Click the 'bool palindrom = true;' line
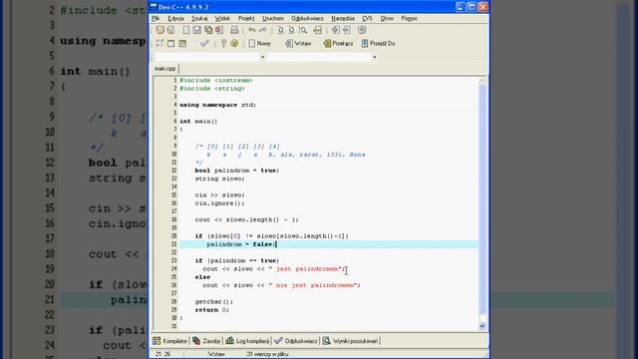Image resolution: width=638 pixels, height=359 pixels. (x=237, y=171)
